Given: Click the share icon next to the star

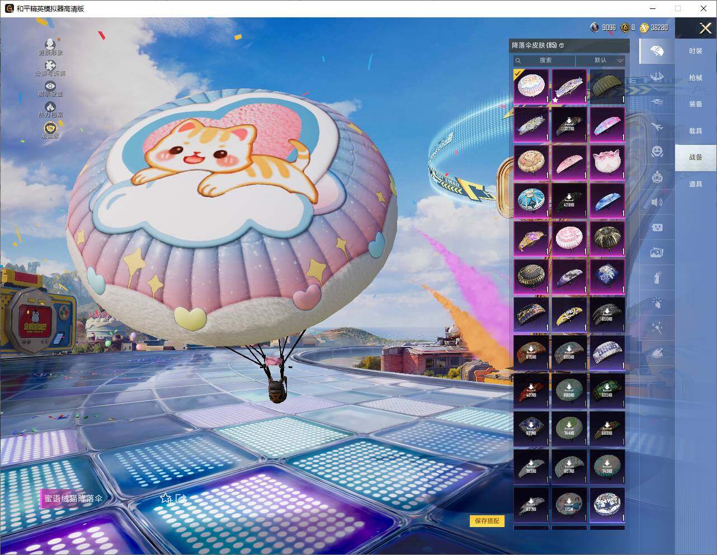Looking at the screenshot, I should click(x=181, y=498).
